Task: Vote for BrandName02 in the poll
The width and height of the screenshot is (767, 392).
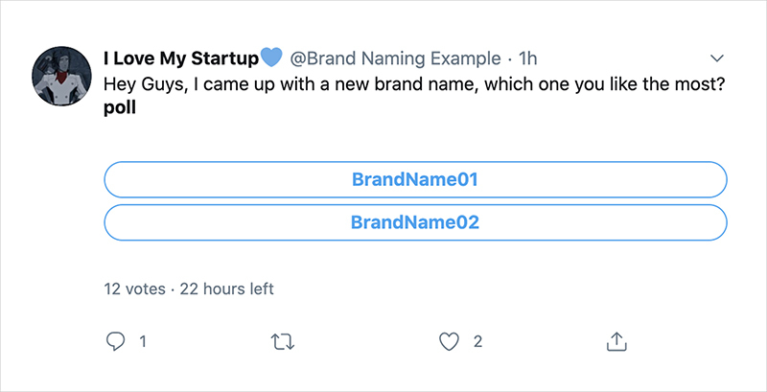Action: 415,222
